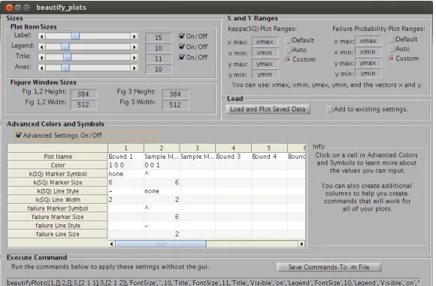This screenshot has width=436, height=286.
Task: Click kappa(SQ) y min input field
Action: click(x=265, y=75)
